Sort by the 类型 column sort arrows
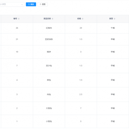This screenshot has height=129, width=129. pyautogui.click(x=114, y=19)
